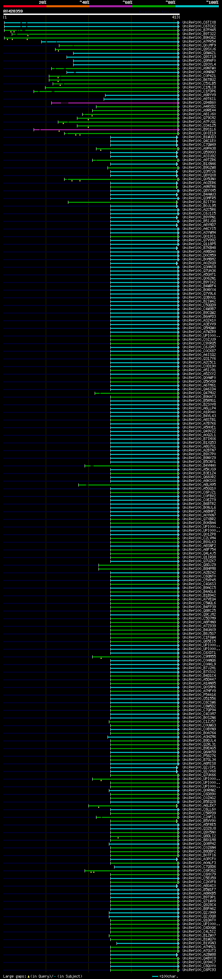Image resolution: width=222 pixels, height=979 pixels.
Task: Click the purple alignment bar for UniRef100_B9S1L6
Action: [106, 130]
